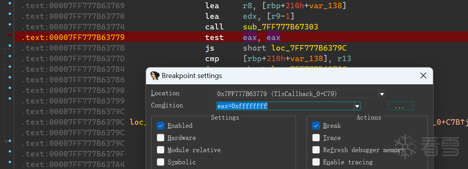Viewport: 468px width, 169px height.
Task: Enable Refresh debugger memory option
Action: [x=316, y=150]
